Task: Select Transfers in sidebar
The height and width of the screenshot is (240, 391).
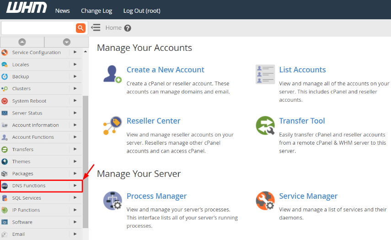Action: click(x=23, y=149)
